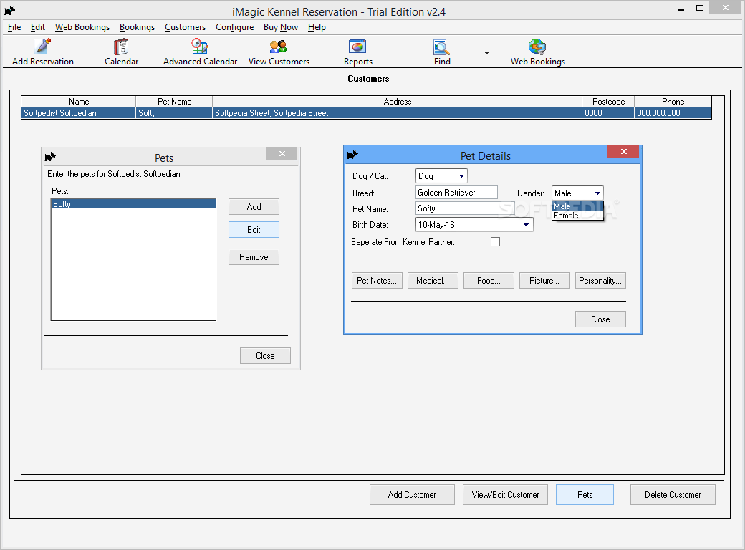Click Remove button in Pets dialog
Screen dimensions: 745x550
[254, 257]
